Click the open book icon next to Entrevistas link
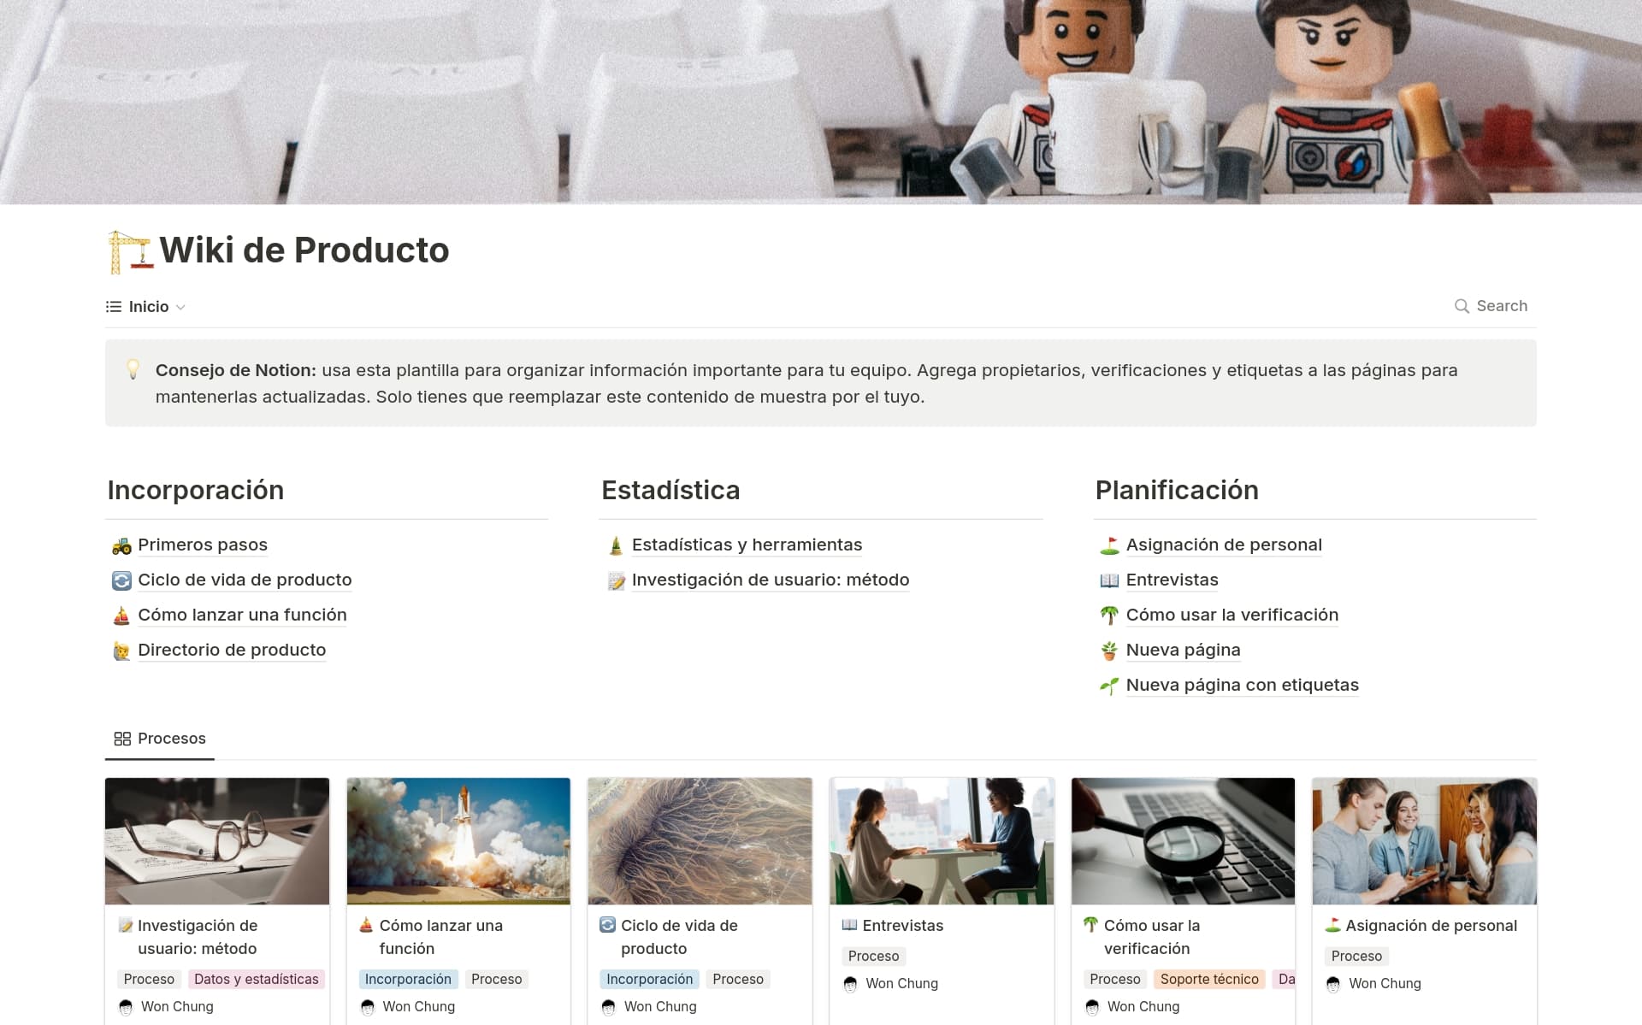 click(1109, 580)
